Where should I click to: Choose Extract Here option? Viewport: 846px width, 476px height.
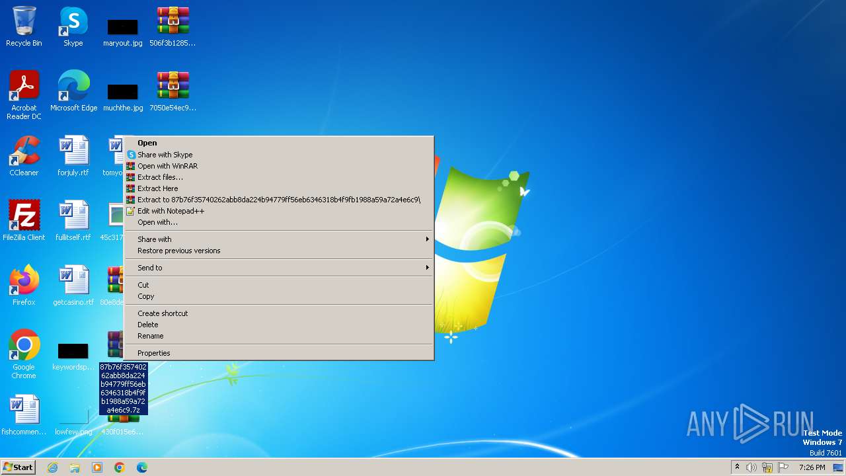pyautogui.click(x=279, y=188)
